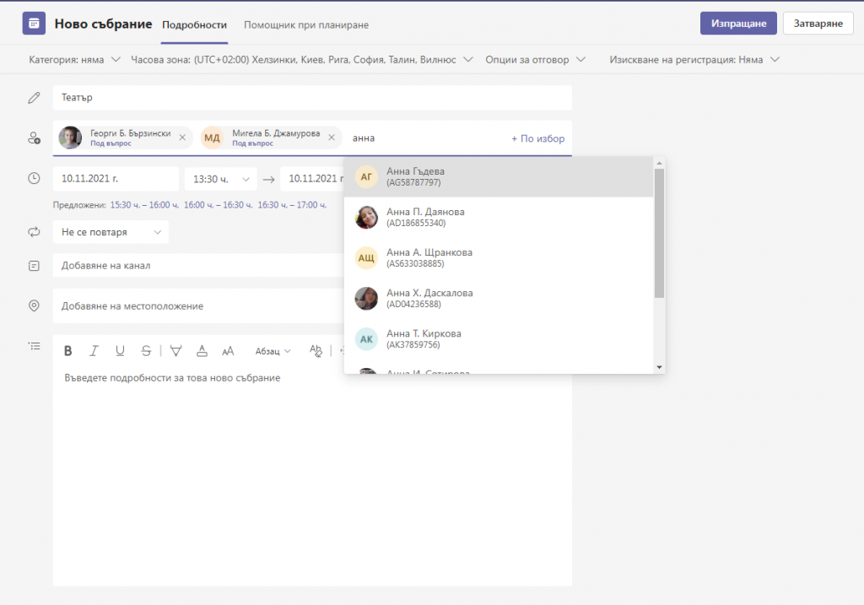Viewport: 864px width, 605px height.
Task: Choose suggested time 15:30 ч. – 16:00 ч.
Action: 144,205
